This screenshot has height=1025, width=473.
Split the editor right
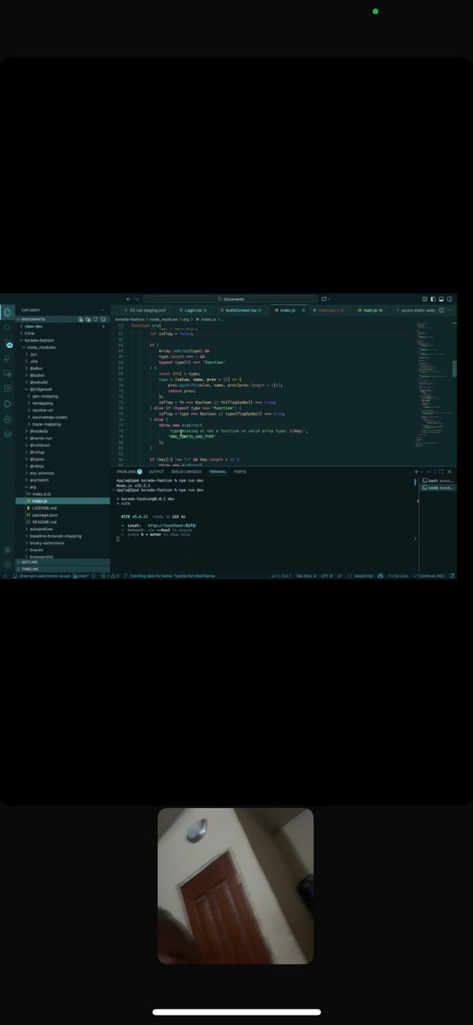pos(441,309)
